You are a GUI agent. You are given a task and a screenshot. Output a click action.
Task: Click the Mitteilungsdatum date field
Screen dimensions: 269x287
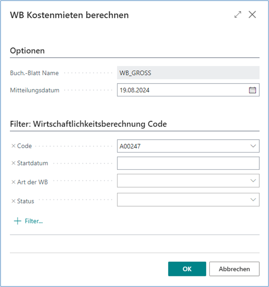tap(182, 90)
